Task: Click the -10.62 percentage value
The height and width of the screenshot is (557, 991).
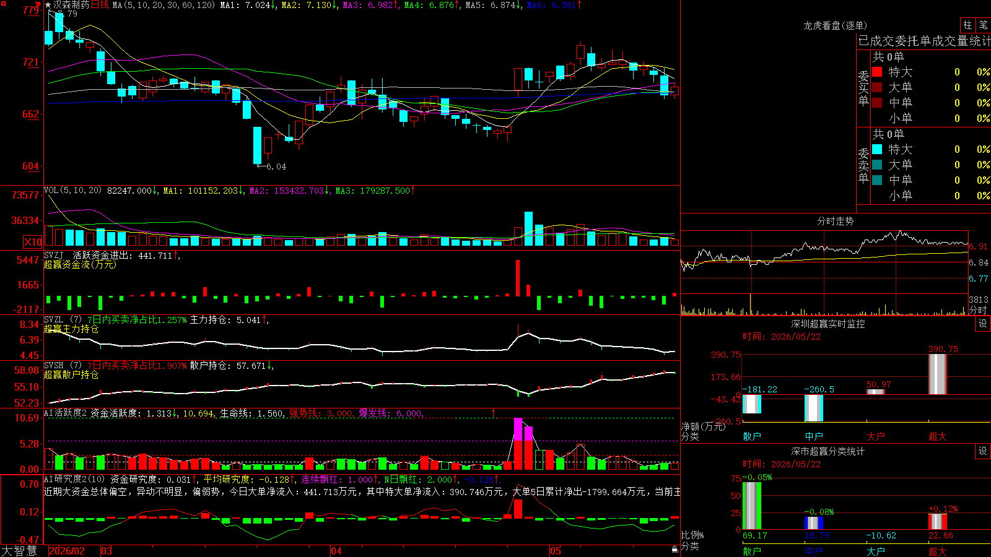Action: (x=881, y=535)
